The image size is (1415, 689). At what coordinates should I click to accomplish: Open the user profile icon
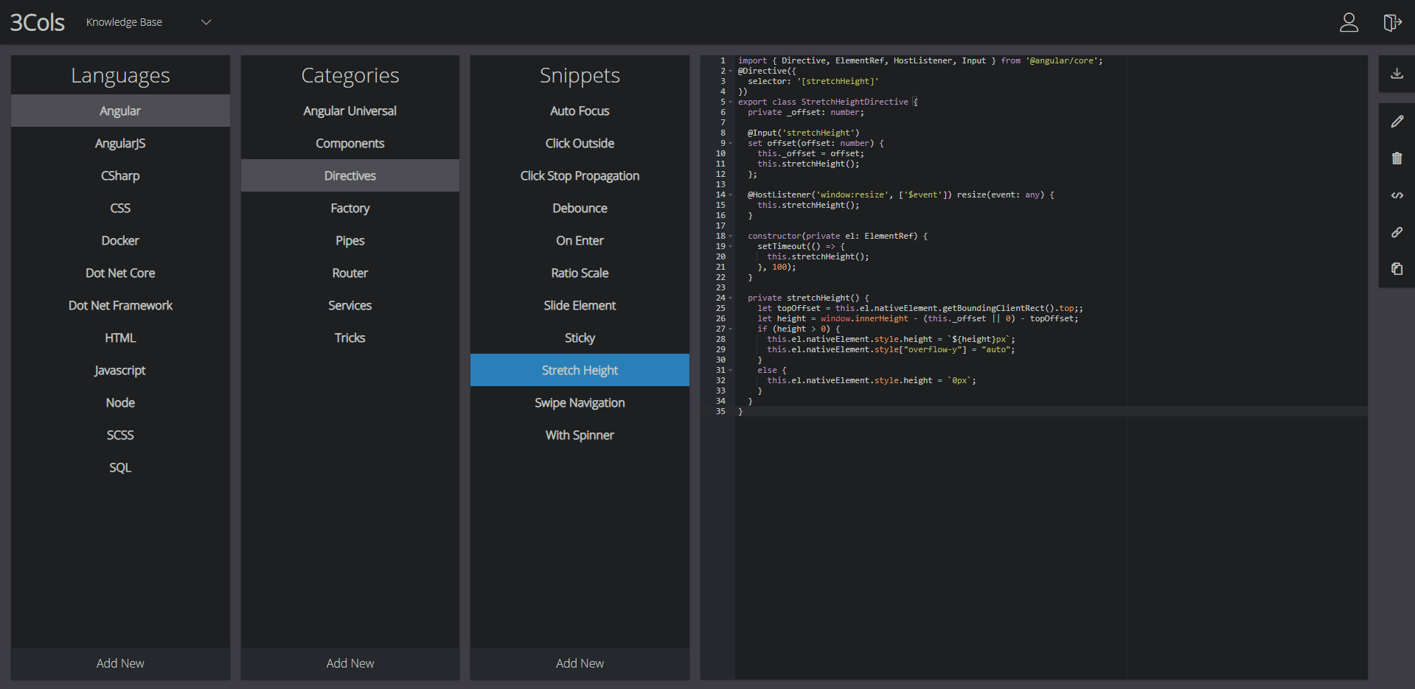click(1349, 23)
